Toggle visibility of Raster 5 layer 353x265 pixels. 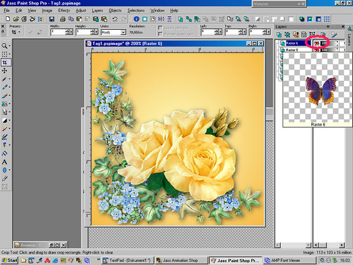coord(317,50)
